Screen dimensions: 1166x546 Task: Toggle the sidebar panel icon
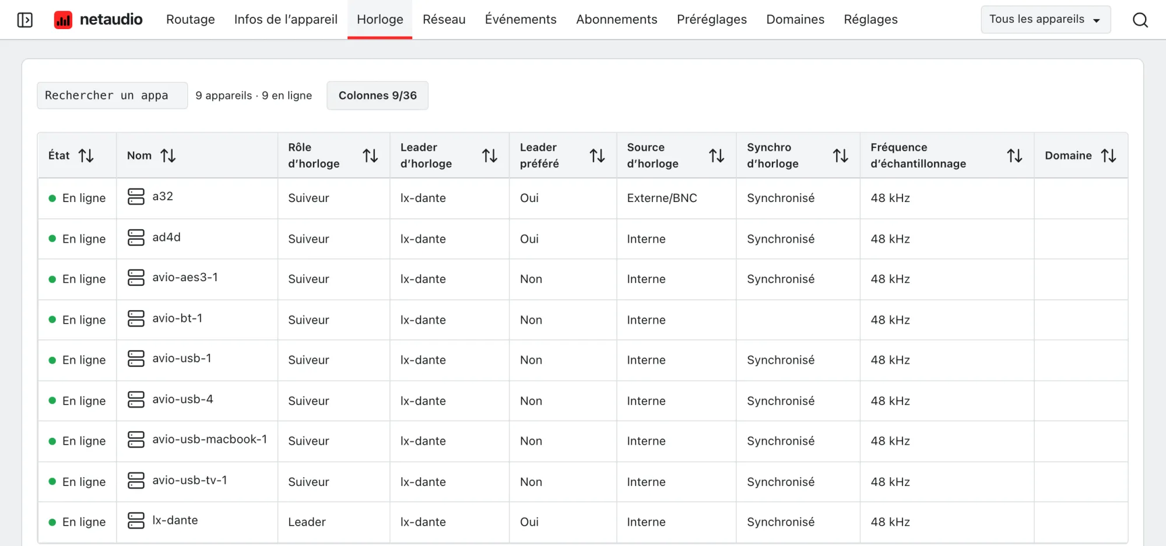point(25,20)
